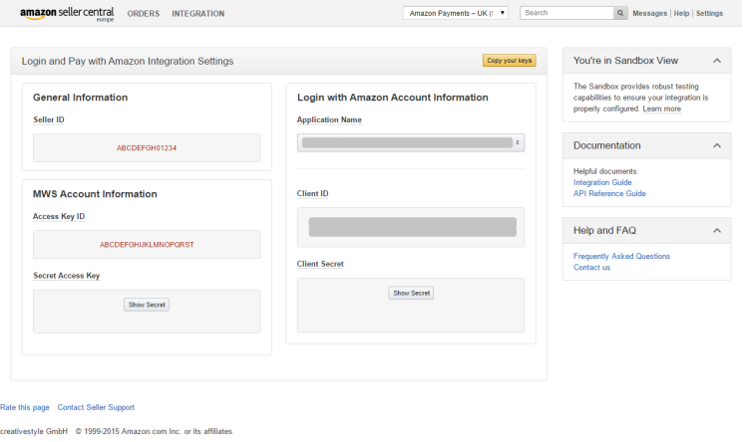Click the Access Key ID label

[x=59, y=216]
